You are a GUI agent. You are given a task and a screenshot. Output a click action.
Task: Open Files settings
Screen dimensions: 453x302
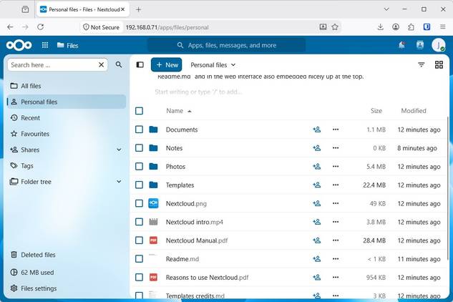pyautogui.click(x=67, y=288)
